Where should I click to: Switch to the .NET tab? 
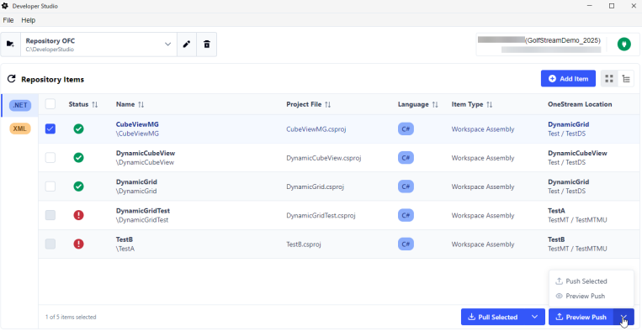click(20, 105)
